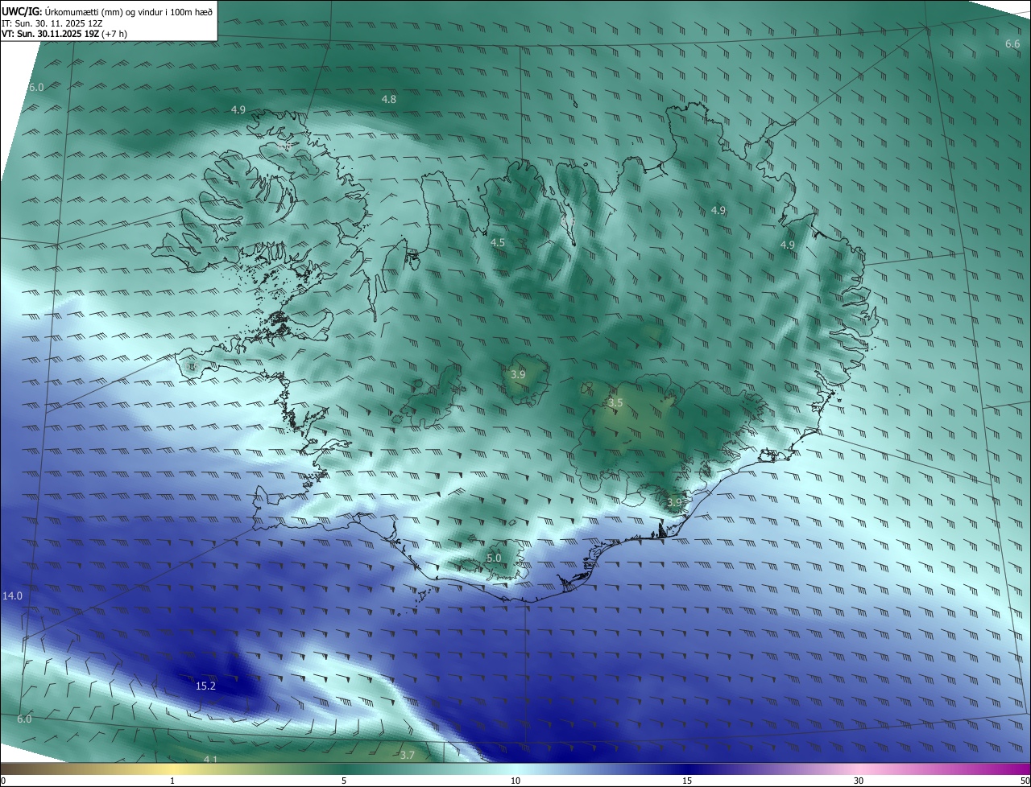Click the valid time "VT: Sun. 30.11.2025 19Z (+7 h)"
This screenshot has height=787, width=1031.
(64, 34)
